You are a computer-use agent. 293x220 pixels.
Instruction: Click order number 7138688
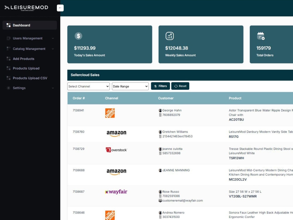pyautogui.click(x=79, y=170)
